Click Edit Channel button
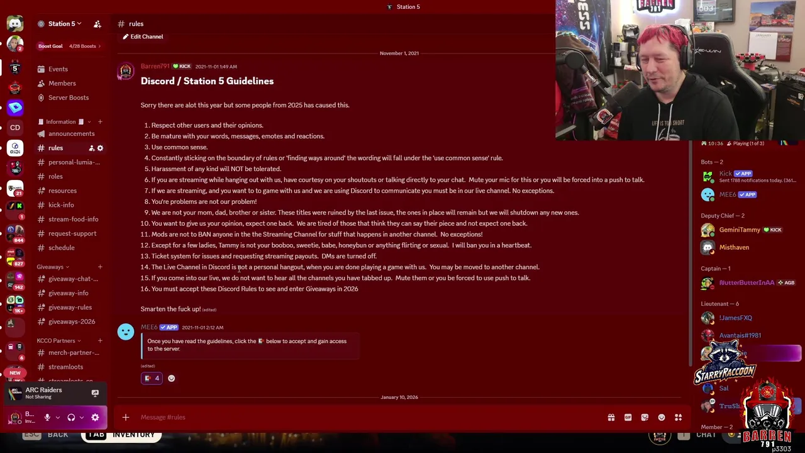This screenshot has height=453, width=805. point(143,36)
